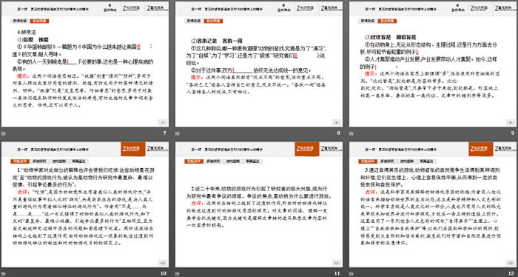Click the orange sub-tab in slide 8
The image size is (518, 277).
[x=213, y=21]
